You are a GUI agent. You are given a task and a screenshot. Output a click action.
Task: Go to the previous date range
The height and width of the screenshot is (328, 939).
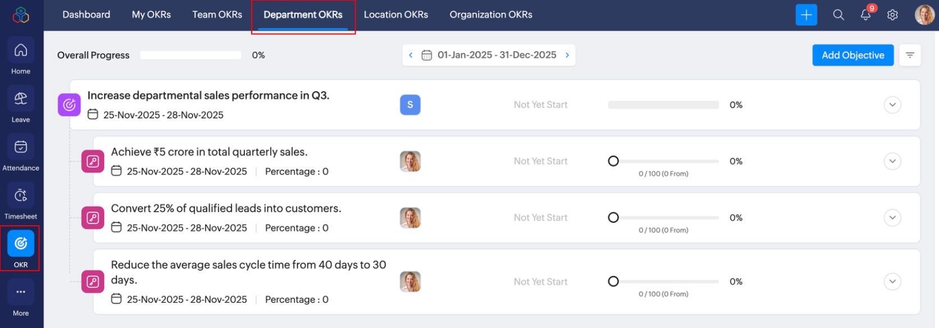(411, 55)
